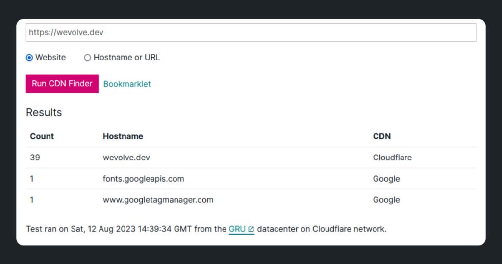Viewport: 502px width, 264px height.
Task: Click the Results heading
Action: tap(44, 112)
